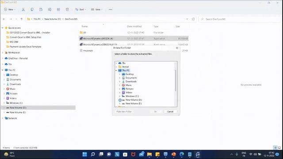Sort files by Date modified column
The width and height of the screenshot is (283, 159).
(x=134, y=26)
